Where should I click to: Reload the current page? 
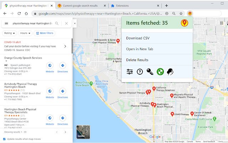point(19,14)
